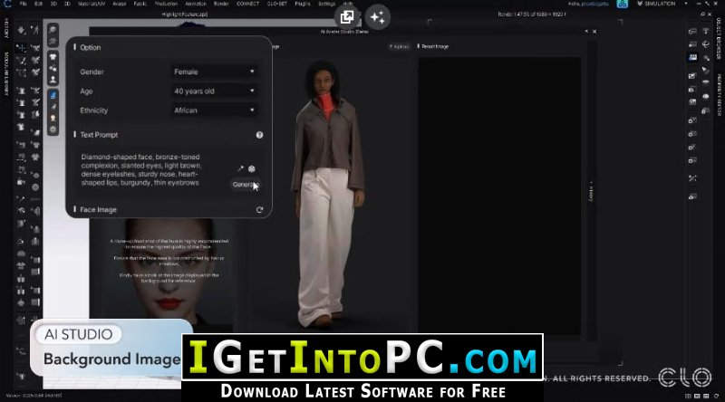Open the Fabric menu

pos(140,4)
